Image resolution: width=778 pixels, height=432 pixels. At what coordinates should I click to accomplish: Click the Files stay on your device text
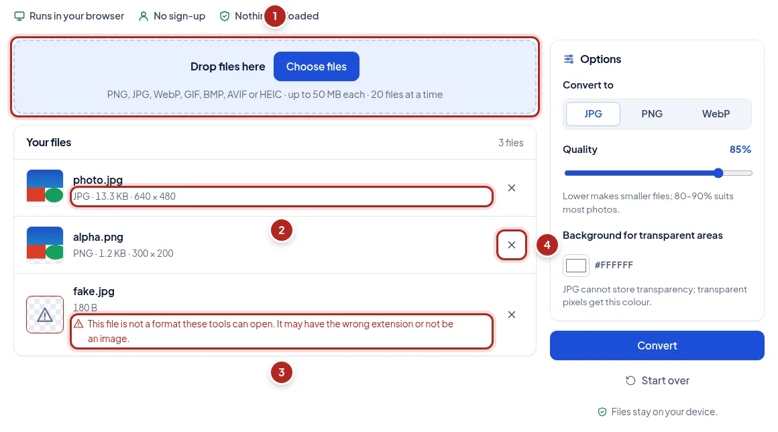[x=665, y=412]
